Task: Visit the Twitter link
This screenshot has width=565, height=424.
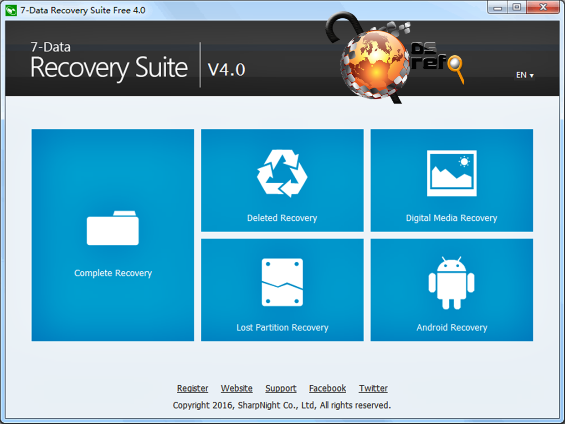Action: click(373, 388)
